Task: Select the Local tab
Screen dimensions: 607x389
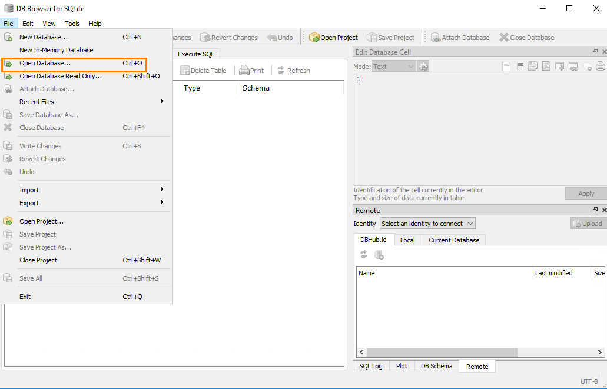Action: 407,240
